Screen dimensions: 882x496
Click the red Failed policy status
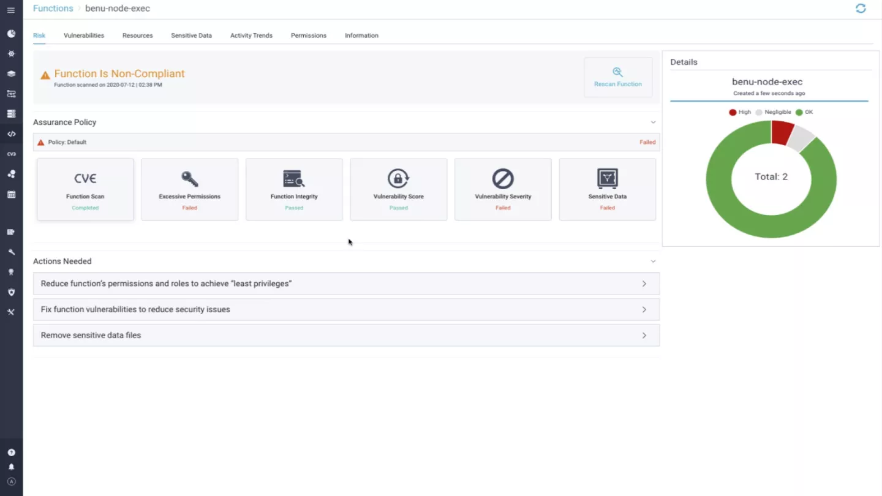pos(647,142)
